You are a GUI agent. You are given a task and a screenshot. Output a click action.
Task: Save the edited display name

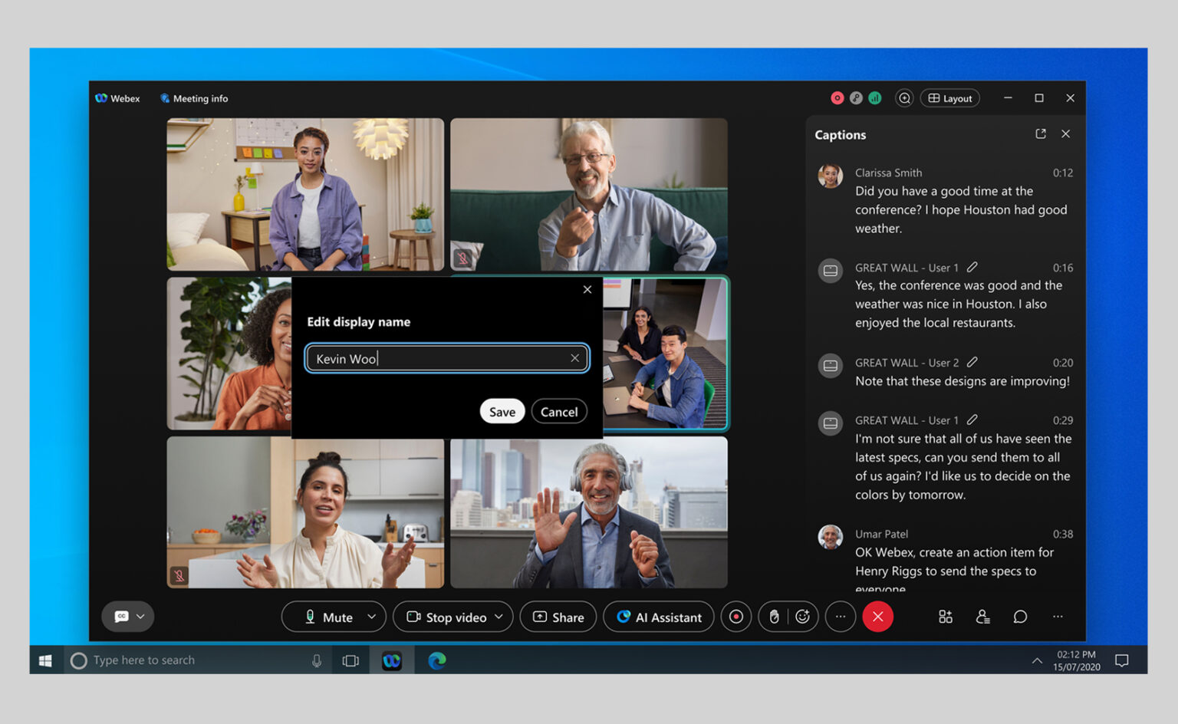(x=502, y=411)
